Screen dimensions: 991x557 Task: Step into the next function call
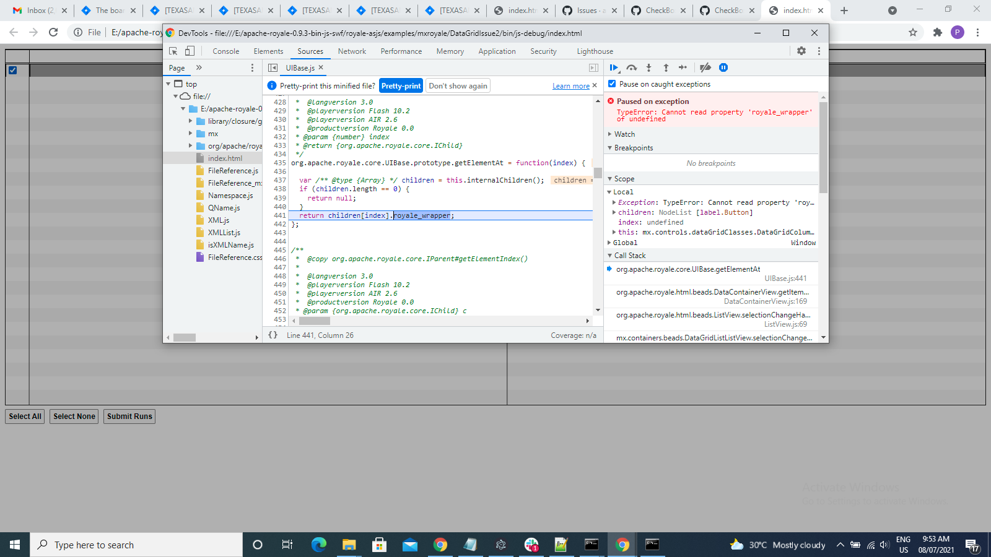pos(649,67)
